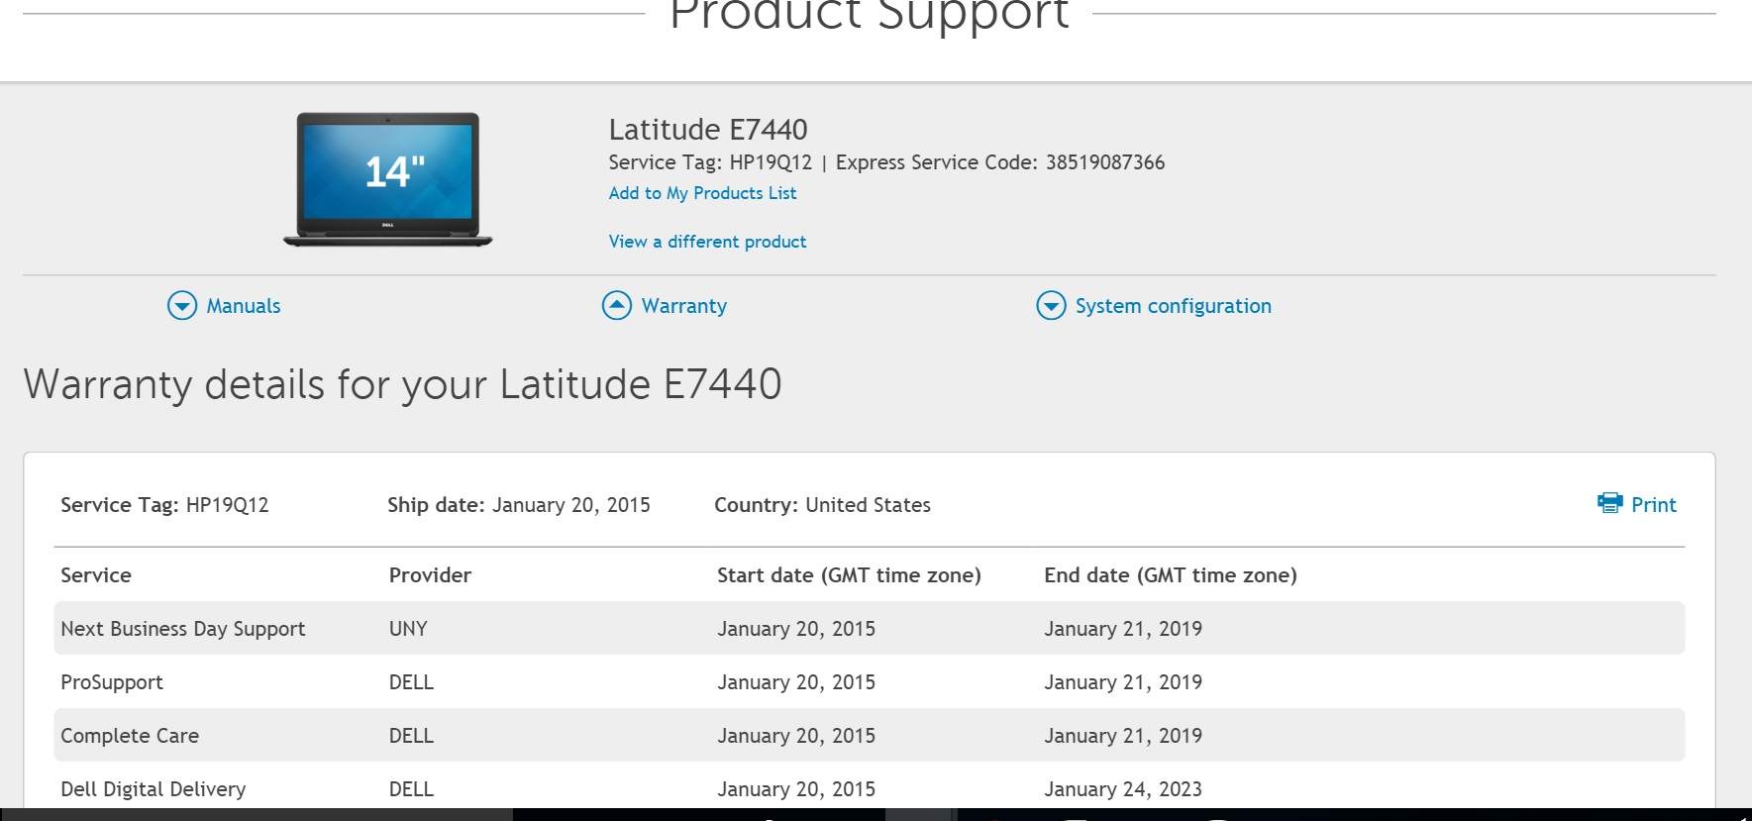Add laptop to My Products List
This screenshot has width=1752, height=821.
click(702, 193)
